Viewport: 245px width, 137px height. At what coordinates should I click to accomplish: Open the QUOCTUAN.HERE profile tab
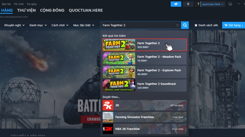coord(86,10)
